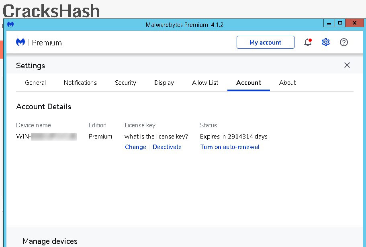Viewport: 366px width, 247px height.
Task: Click the WIN- device name value
Action: (x=46, y=137)
